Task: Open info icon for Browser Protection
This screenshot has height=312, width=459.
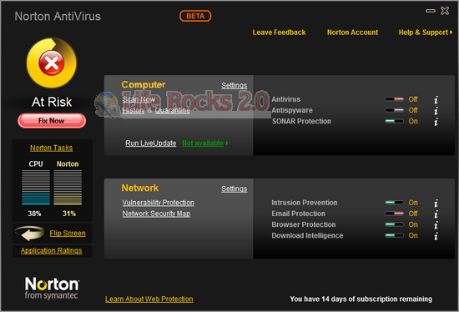Action: [x=436, y=224]
